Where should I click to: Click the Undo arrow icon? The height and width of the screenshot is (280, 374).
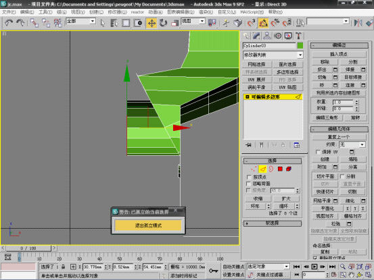[x=9, y=23]
